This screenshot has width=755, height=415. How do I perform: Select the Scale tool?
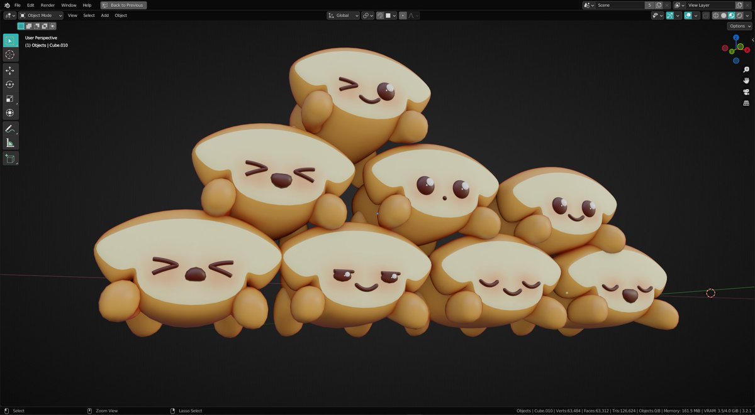[10, 99]
